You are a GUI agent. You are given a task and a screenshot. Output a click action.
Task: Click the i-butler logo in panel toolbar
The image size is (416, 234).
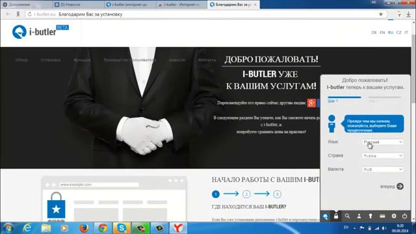[x=325, y=216]
